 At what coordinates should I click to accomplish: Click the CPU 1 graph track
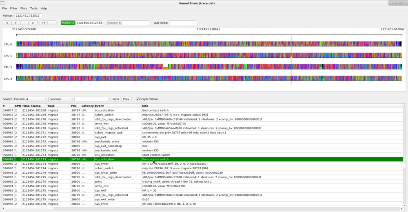209,55
